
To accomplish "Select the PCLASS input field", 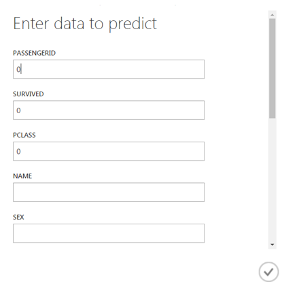I will (x=109, y=151).
